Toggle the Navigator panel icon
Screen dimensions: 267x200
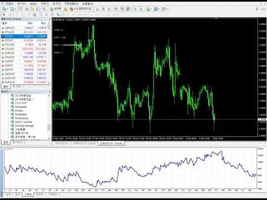pos(32,9)
